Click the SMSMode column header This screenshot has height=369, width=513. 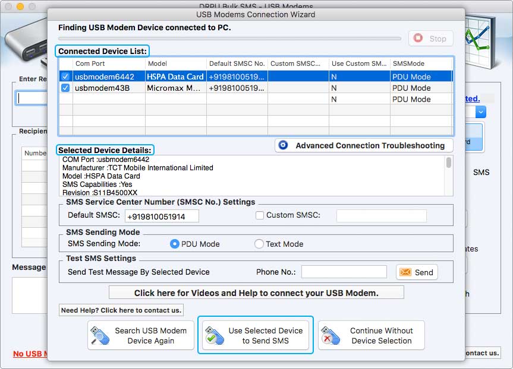(421, 63)
